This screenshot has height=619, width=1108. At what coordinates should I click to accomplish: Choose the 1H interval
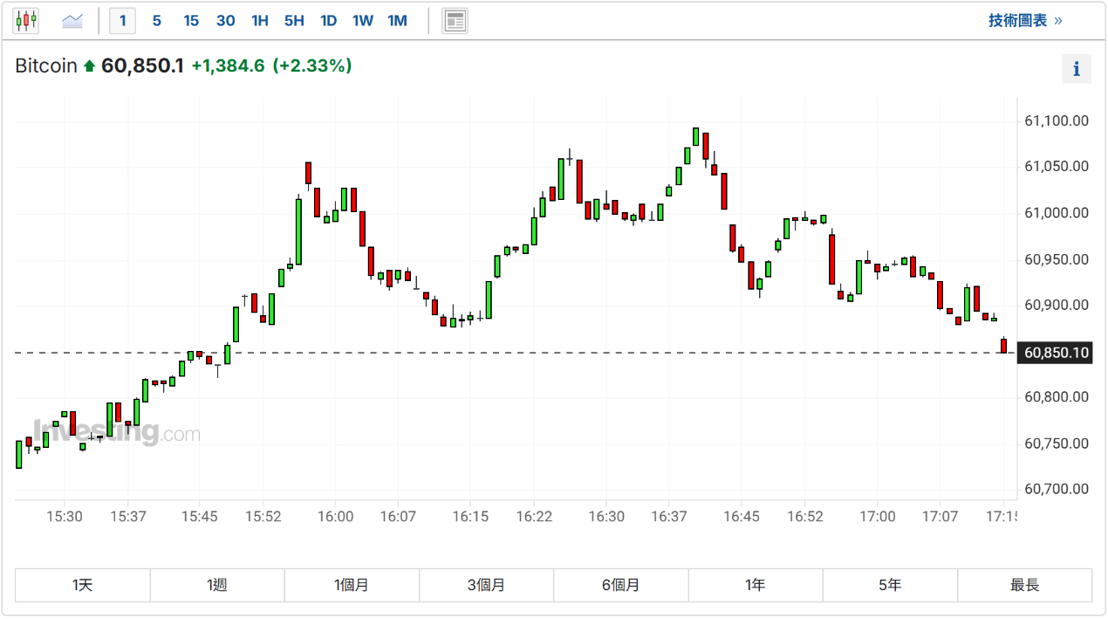click(x=260, y=20)
